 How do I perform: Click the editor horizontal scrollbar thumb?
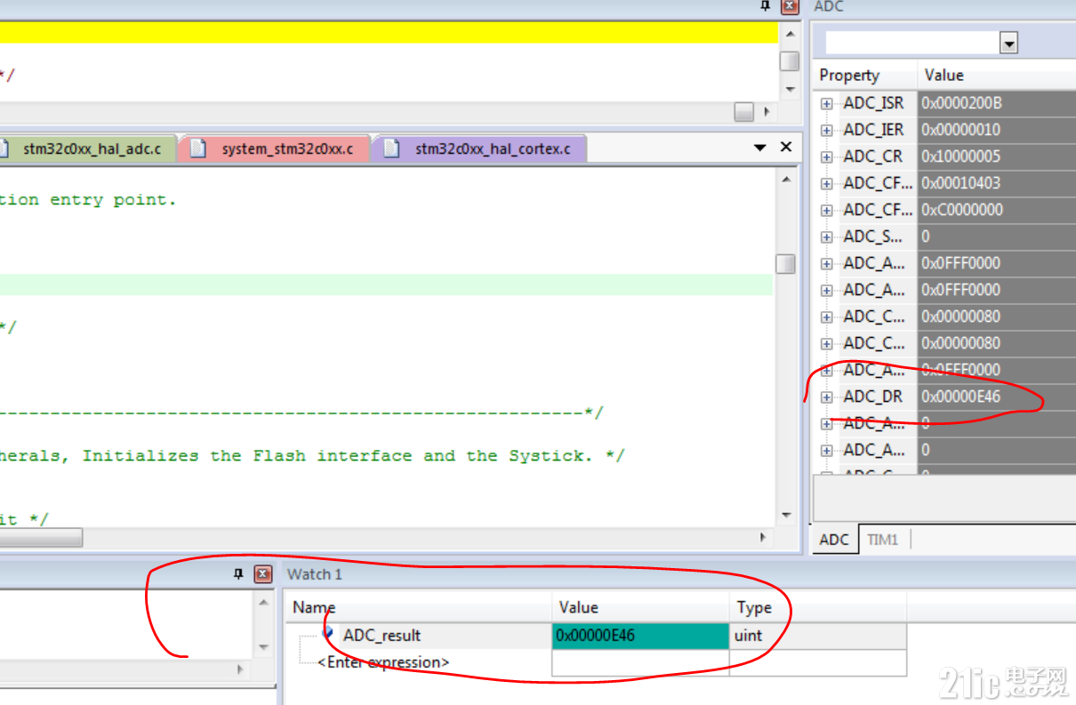click(x=41, y=538)
